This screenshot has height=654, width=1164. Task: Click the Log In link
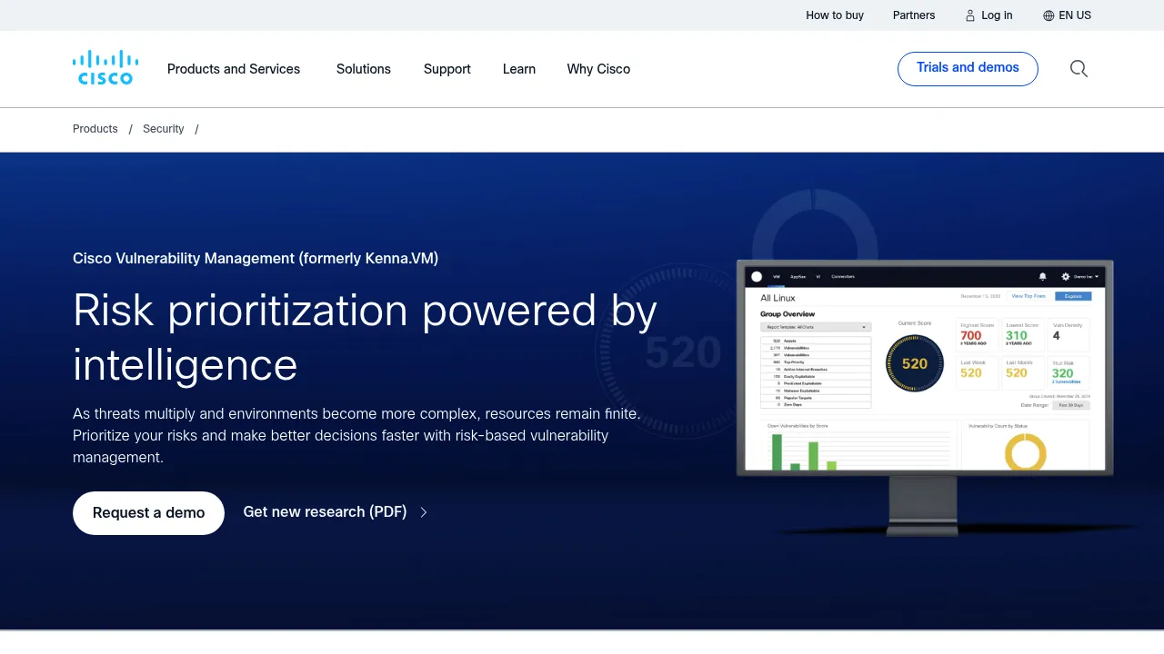[997, 15]
